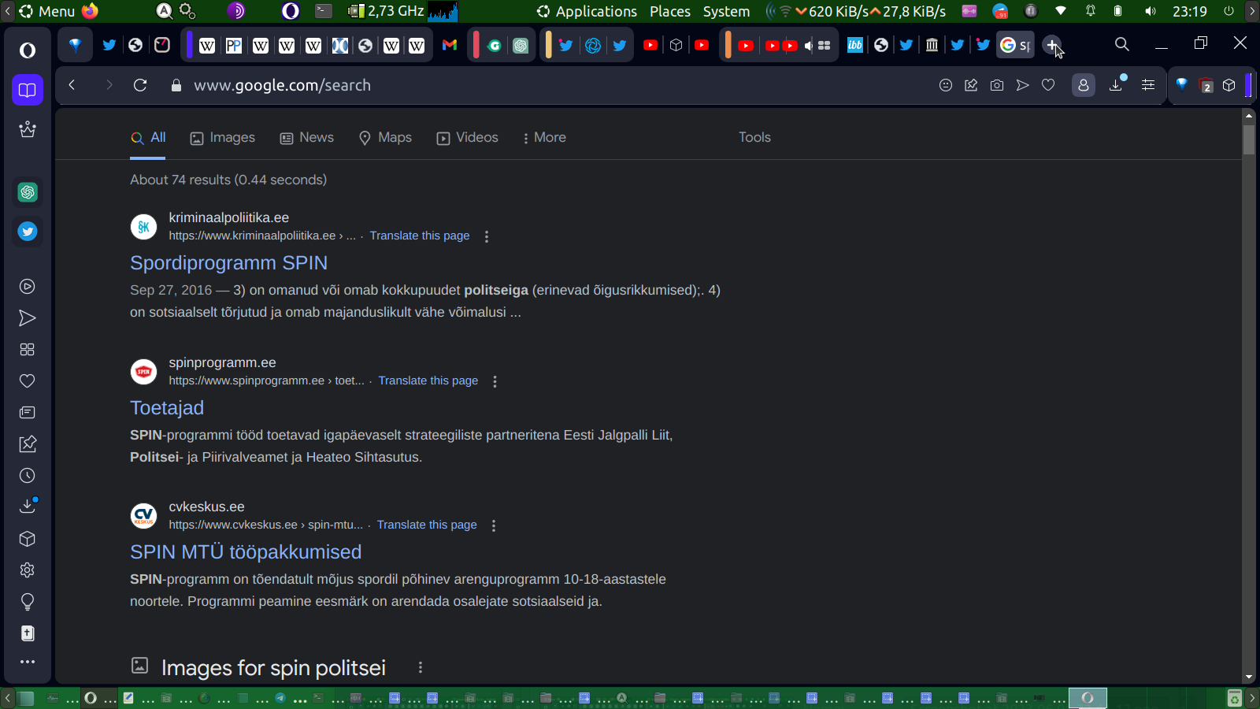1260x709 pixels.
Task: Send page to My Flow from address bar
Action: pos(1022,85)
